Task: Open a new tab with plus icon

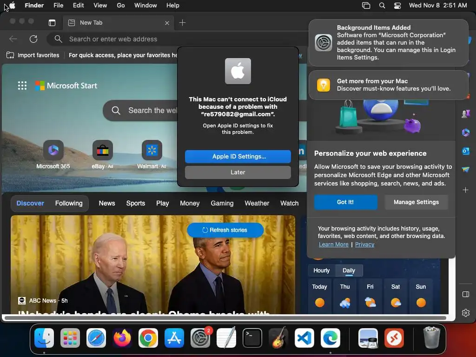Action: [182, 22]
